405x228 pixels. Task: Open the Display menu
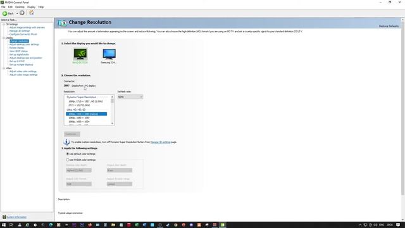point(31,7)
